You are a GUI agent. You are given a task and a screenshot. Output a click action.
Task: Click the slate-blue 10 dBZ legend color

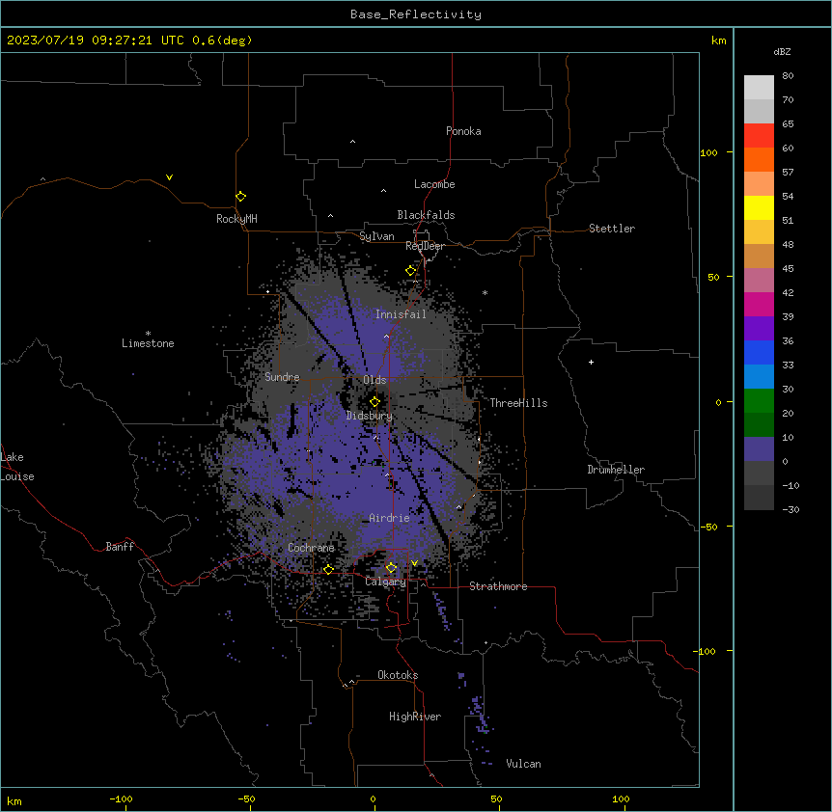759,449
